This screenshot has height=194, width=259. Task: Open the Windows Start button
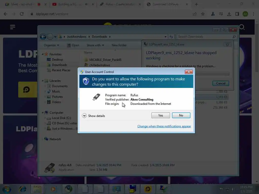coord(7,189)
